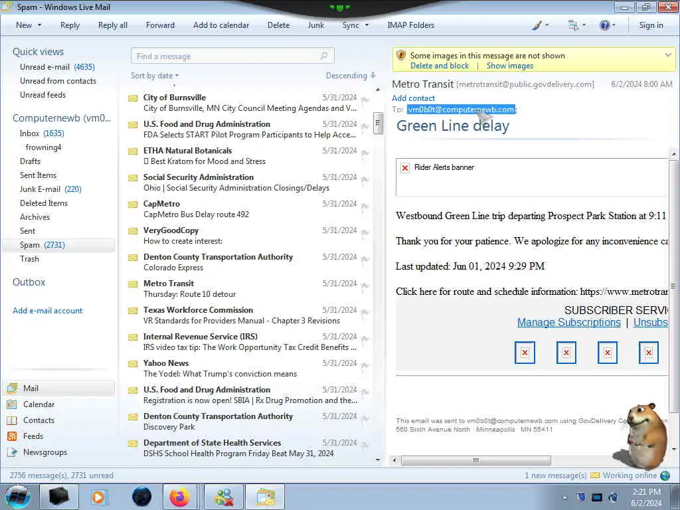680x510 pixels.
Task: Open the Calendar section icon
Action: 12,404
